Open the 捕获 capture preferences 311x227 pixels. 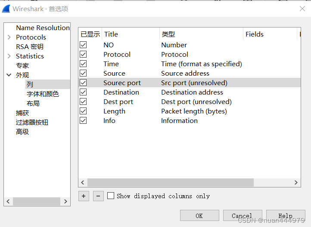pos(22,113)
